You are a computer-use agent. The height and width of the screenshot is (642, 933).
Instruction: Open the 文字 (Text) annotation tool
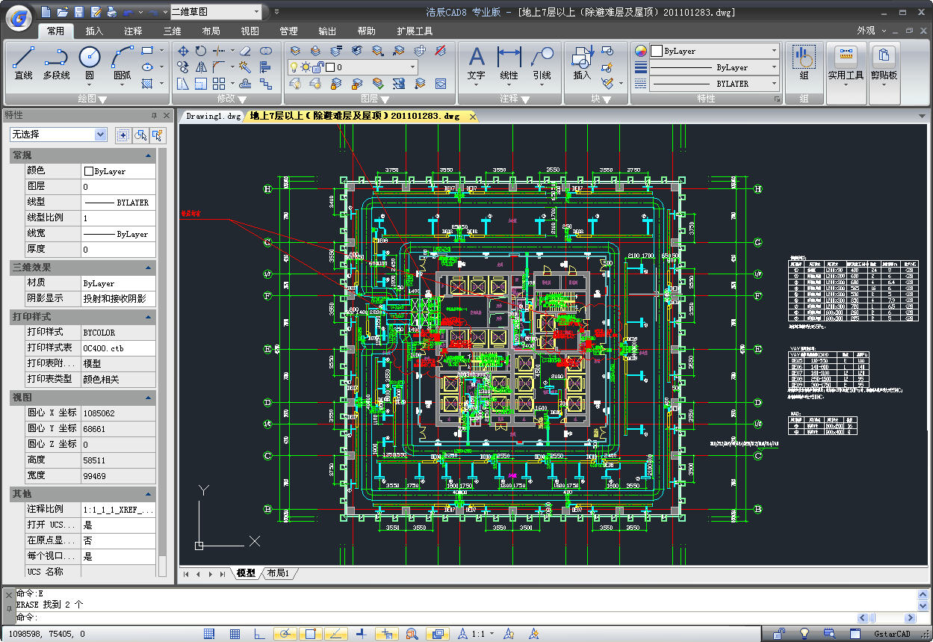pos(476,64)
